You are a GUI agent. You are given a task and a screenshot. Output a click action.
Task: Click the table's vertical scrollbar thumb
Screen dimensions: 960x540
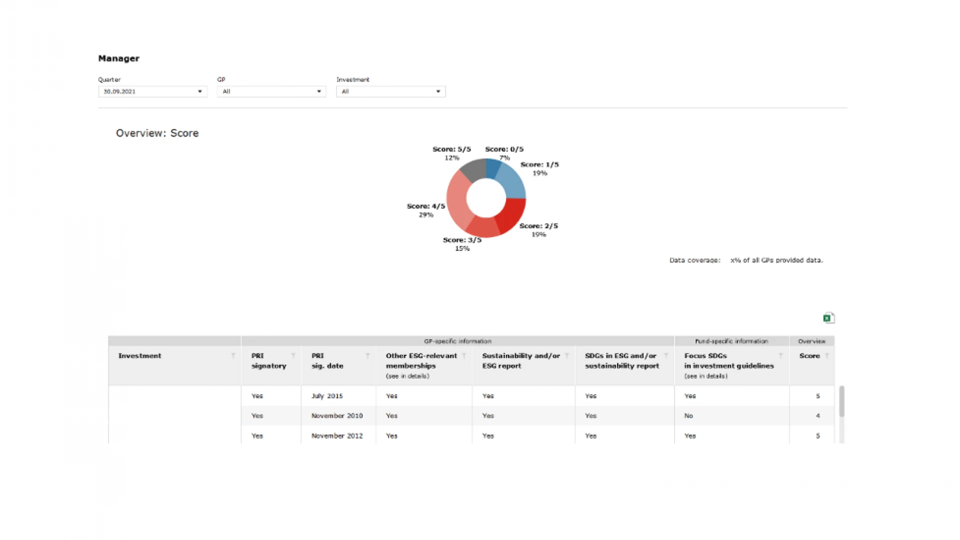tap(841, 401)
